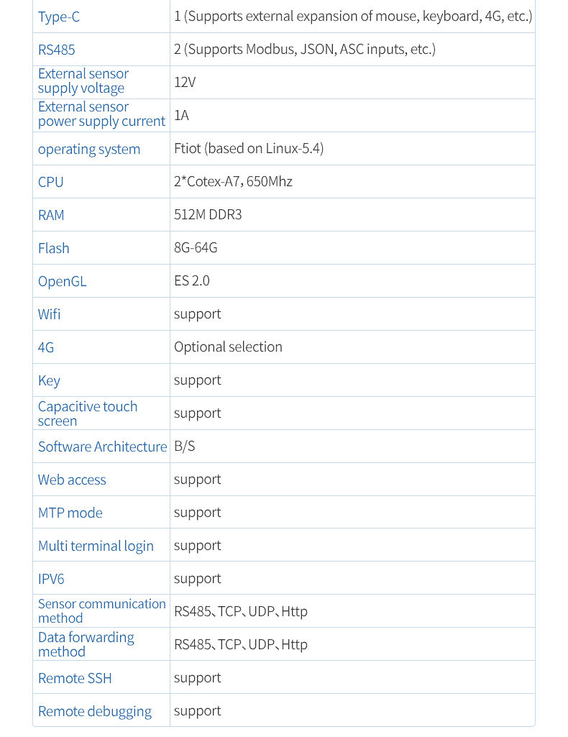Click the Sensor communication method label

pos(102,611)
